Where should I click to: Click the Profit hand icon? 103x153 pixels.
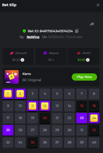pos(79,53)
